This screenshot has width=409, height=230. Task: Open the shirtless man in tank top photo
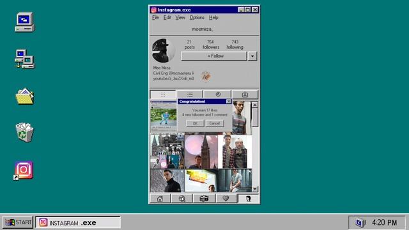242,118
